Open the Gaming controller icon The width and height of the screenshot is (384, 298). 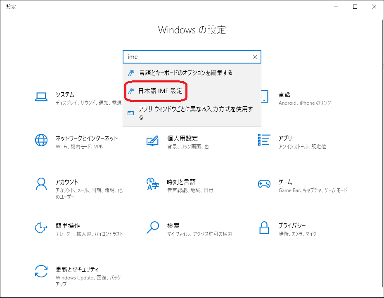pos(264,184)
